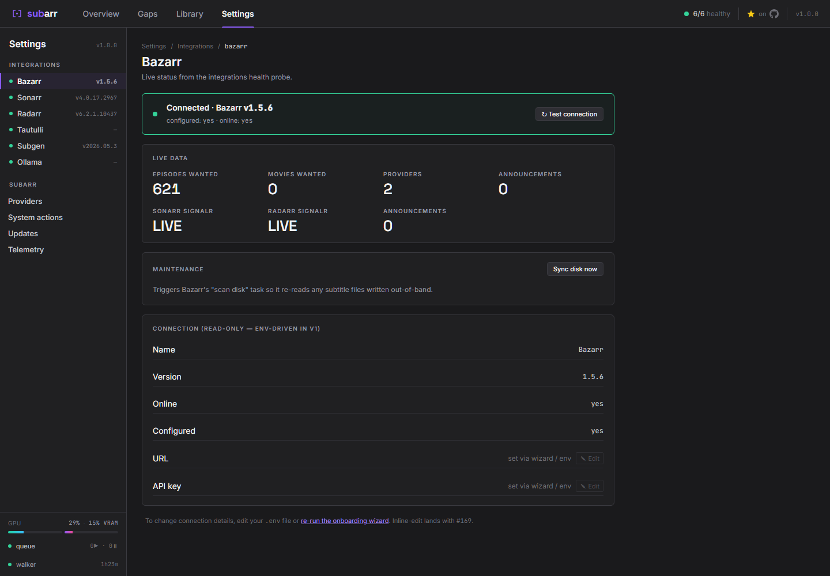This screenshot has height=576, width=830.
Task: Click the Name value Bazarr
Action: (591, 350)
